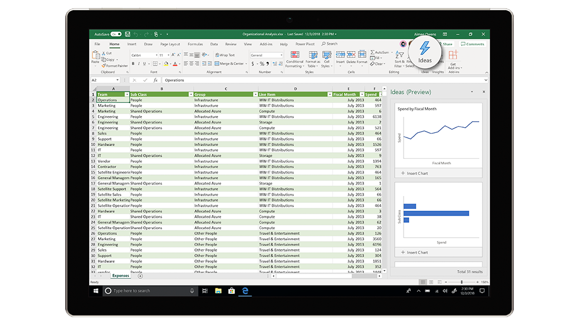579x325 pixels.
Task: Open the Formulas ribbon tab
Action: click(195, 44)
